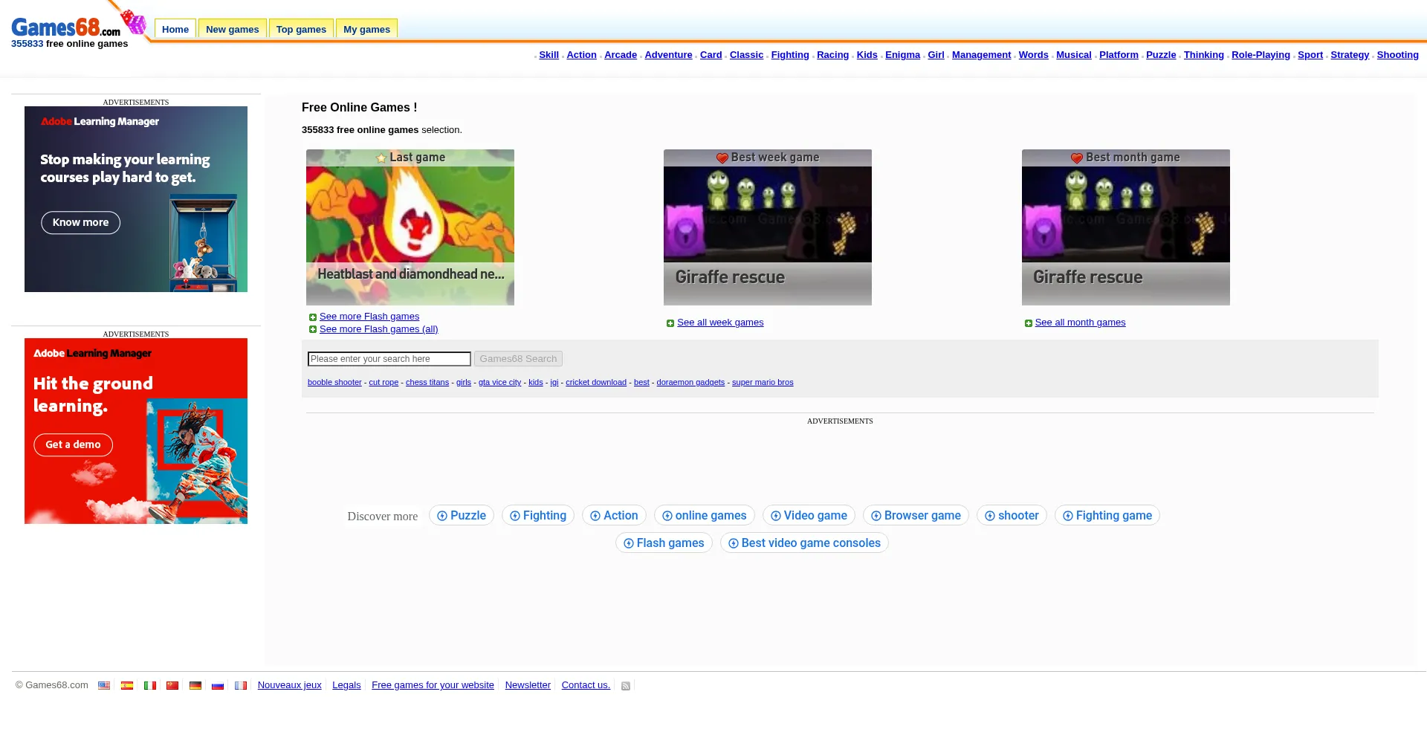The width and height of the screenshot is (1427, 738).
Task: Browse the Skill category
Action: tap(549, 55)
